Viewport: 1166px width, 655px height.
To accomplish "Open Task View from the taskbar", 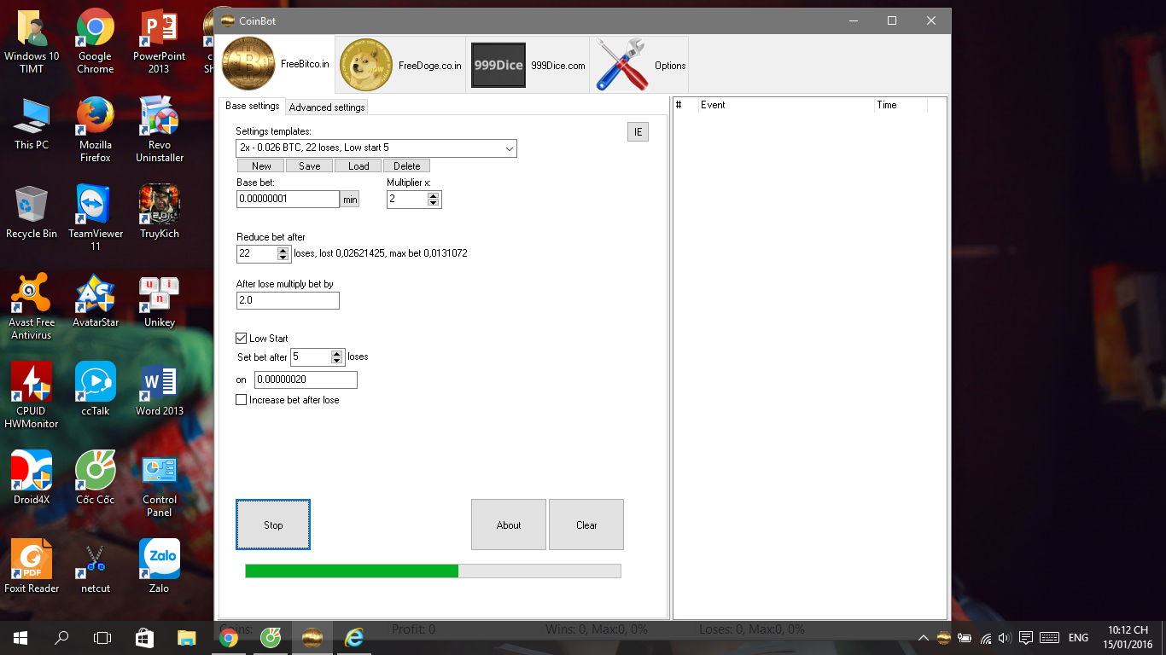I will (102, 638).
